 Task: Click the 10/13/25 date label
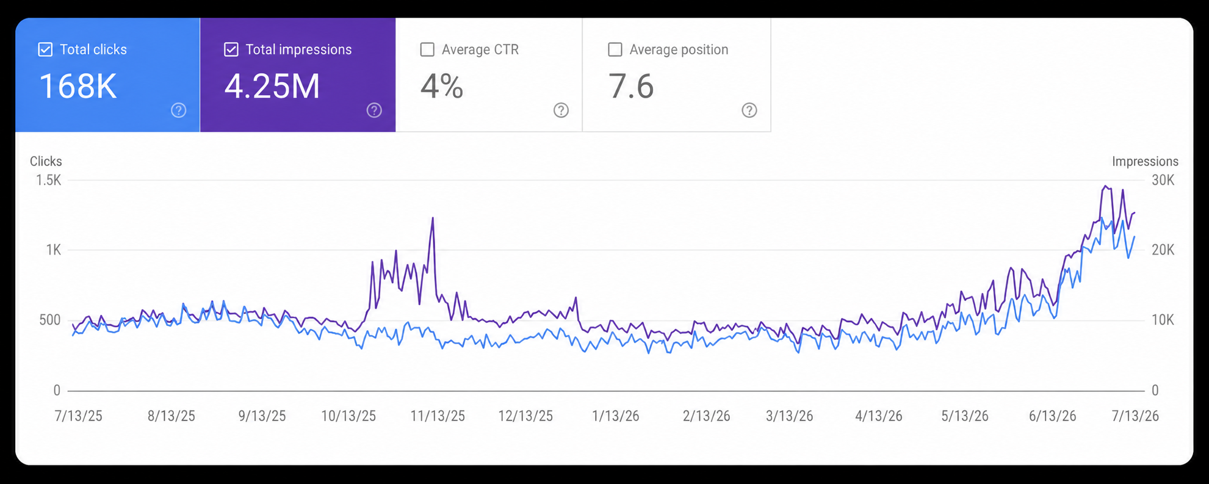pos(348,416)
